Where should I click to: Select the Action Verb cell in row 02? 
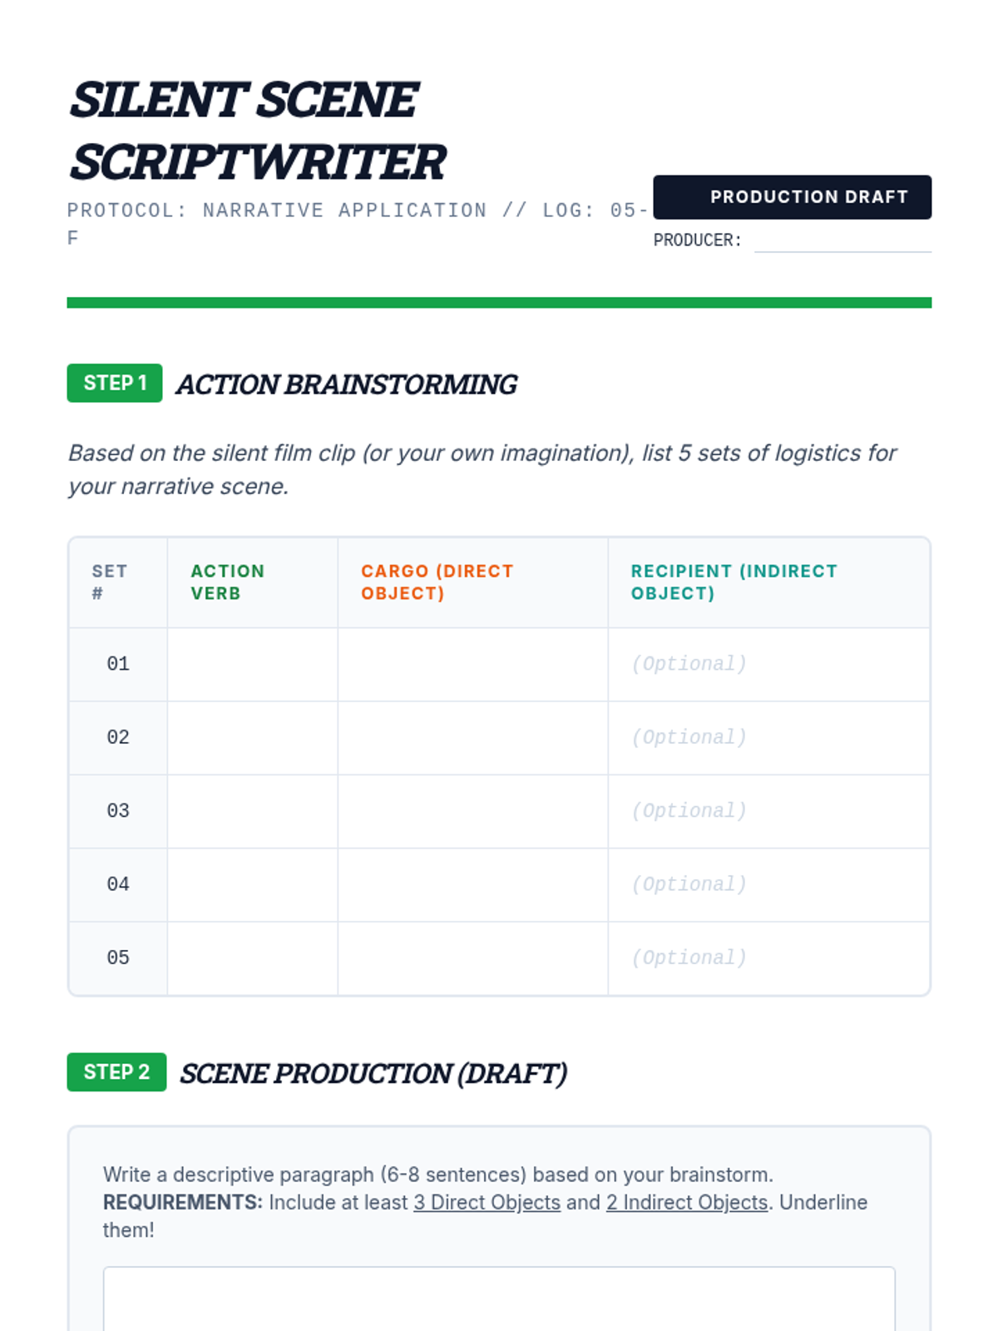point(252,737)
